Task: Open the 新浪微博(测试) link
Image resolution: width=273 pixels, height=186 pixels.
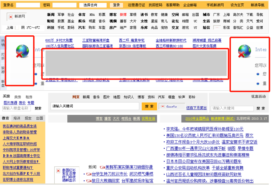Action: click(223, 119)
